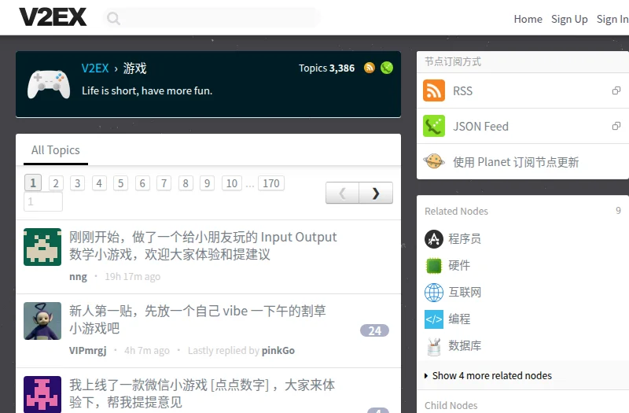Click the page number input box
Screen dimensions: 629x413
[43, 201]
